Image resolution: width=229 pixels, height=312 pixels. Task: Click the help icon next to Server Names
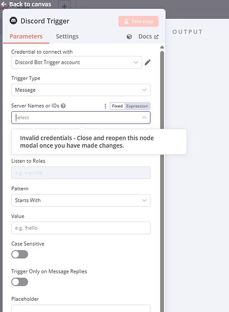(x=64, y=106)
